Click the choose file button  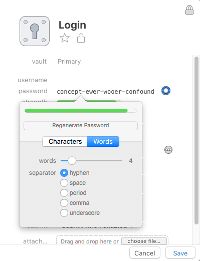click(144, 241)
